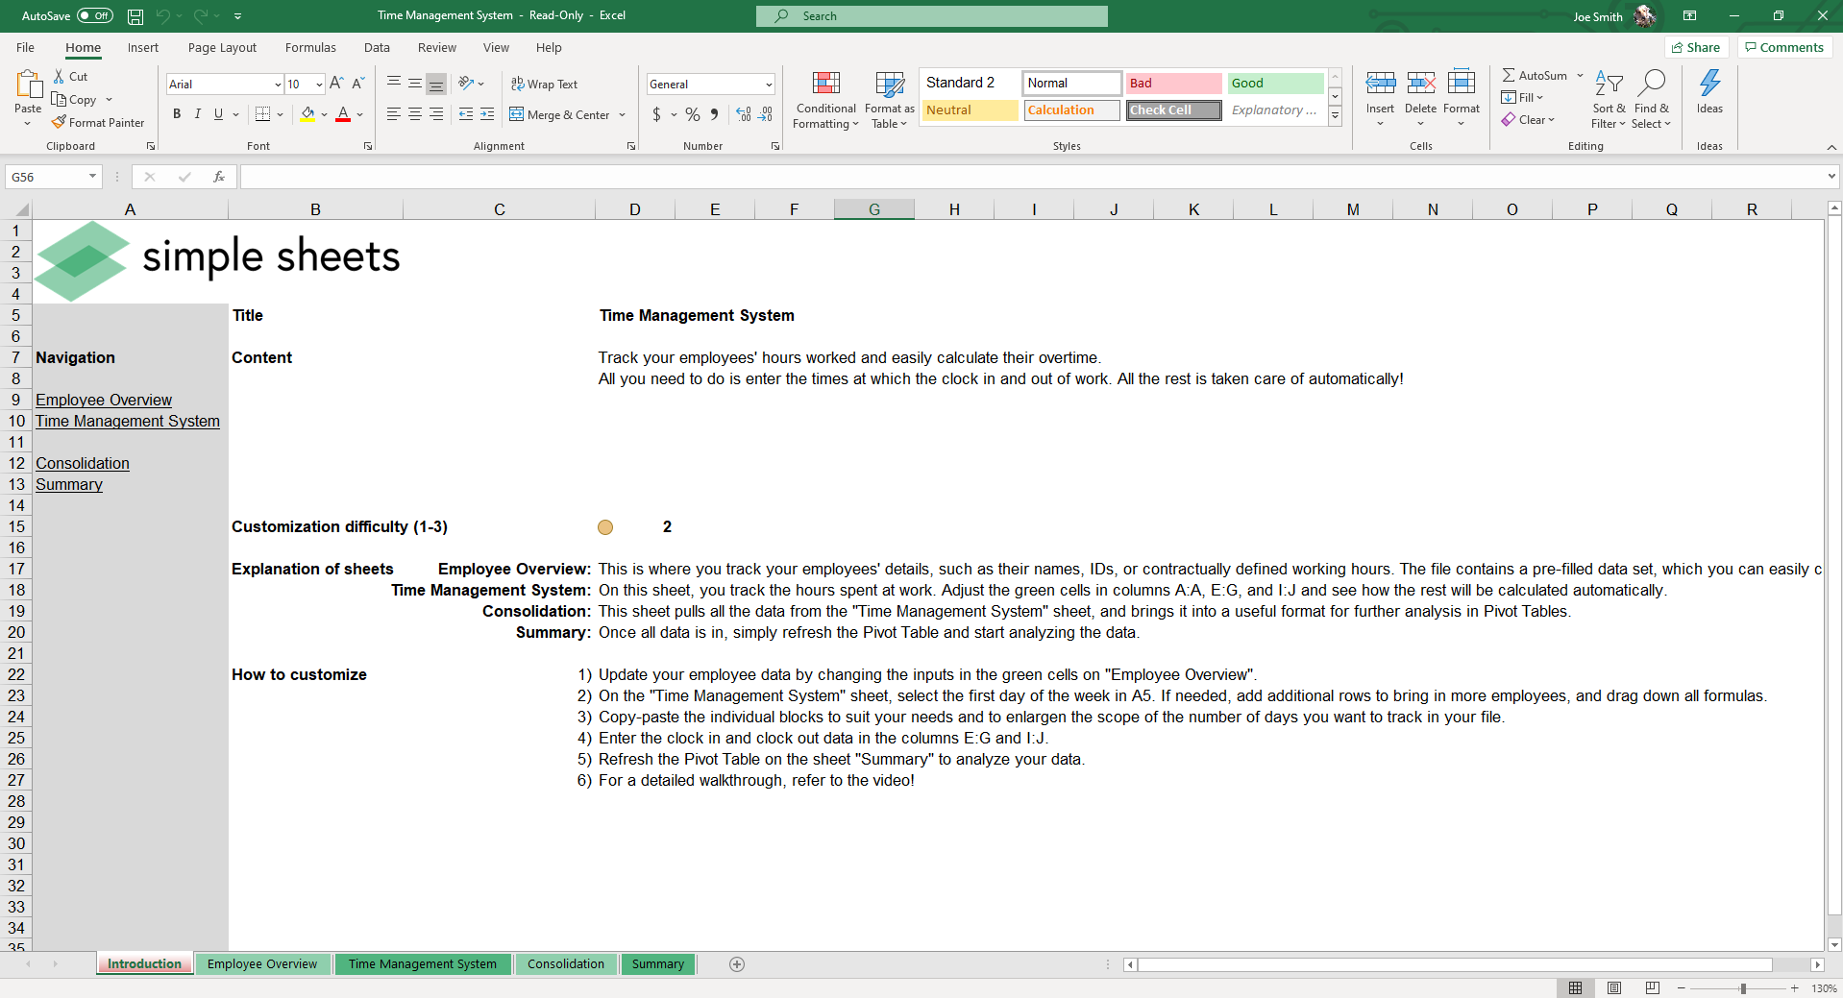Click the Insert cells icon
1843x998 pixels.
[1381, 84]
